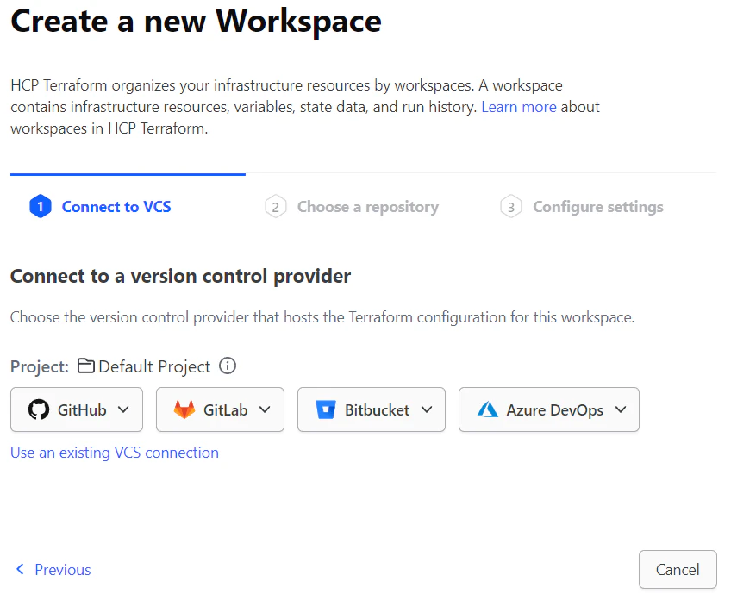Viewport: 731px width, 600px height.
Task: Cancel workspace creation
Action: point(678,569)
